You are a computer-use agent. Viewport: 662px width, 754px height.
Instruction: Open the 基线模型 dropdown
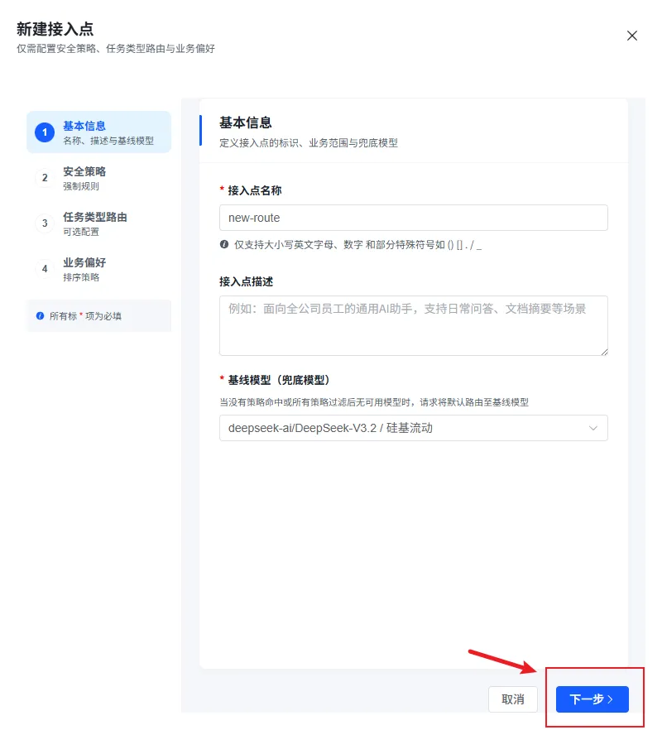(414, 428)
